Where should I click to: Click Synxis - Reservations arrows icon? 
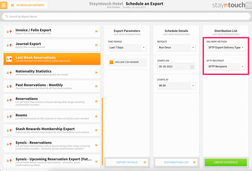point(9,144)
